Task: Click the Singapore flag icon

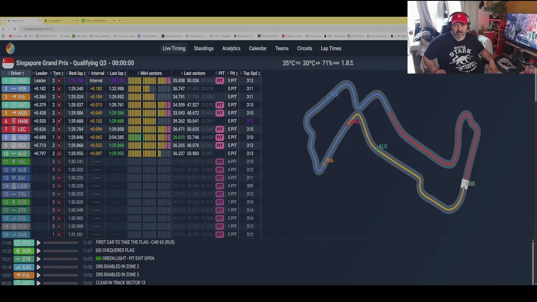Action: coord(8,63)
